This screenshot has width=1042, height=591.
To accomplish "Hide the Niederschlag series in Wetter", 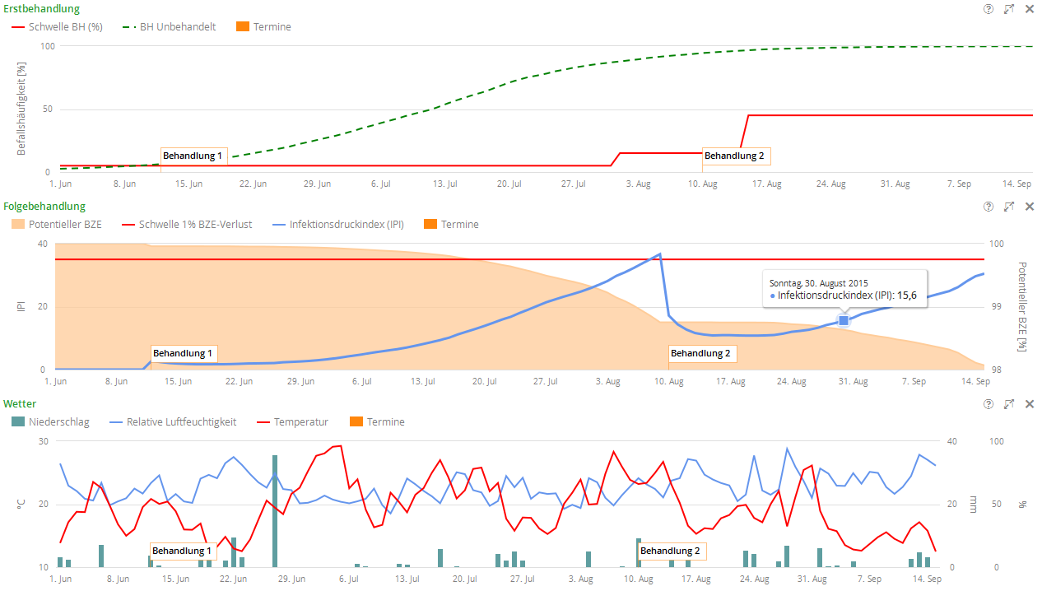I will (58, 422).
